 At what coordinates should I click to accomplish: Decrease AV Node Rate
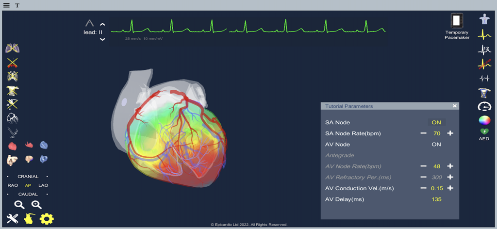click(x=423, y=166)
